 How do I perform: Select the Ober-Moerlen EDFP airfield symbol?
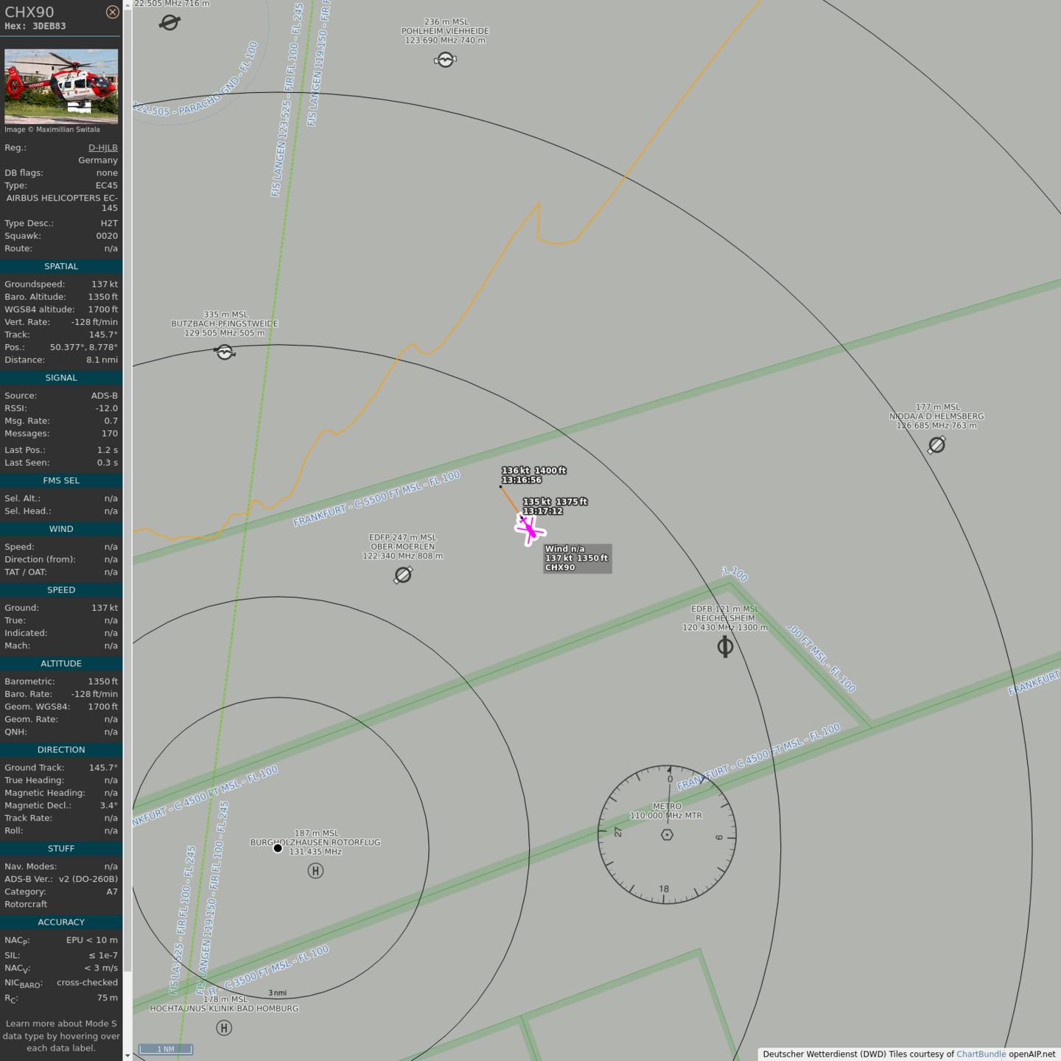pos(403,575)
